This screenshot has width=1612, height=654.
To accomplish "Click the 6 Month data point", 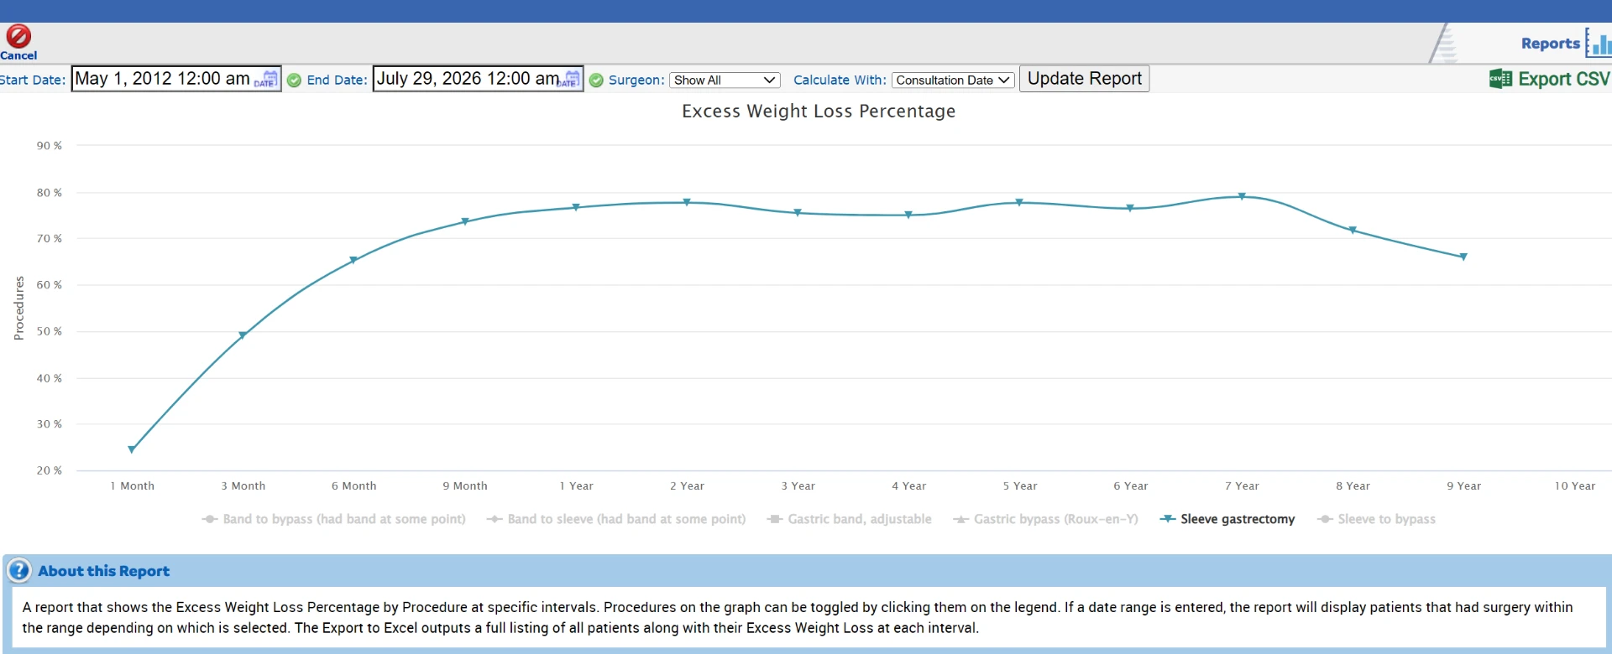I will [353, 260].
